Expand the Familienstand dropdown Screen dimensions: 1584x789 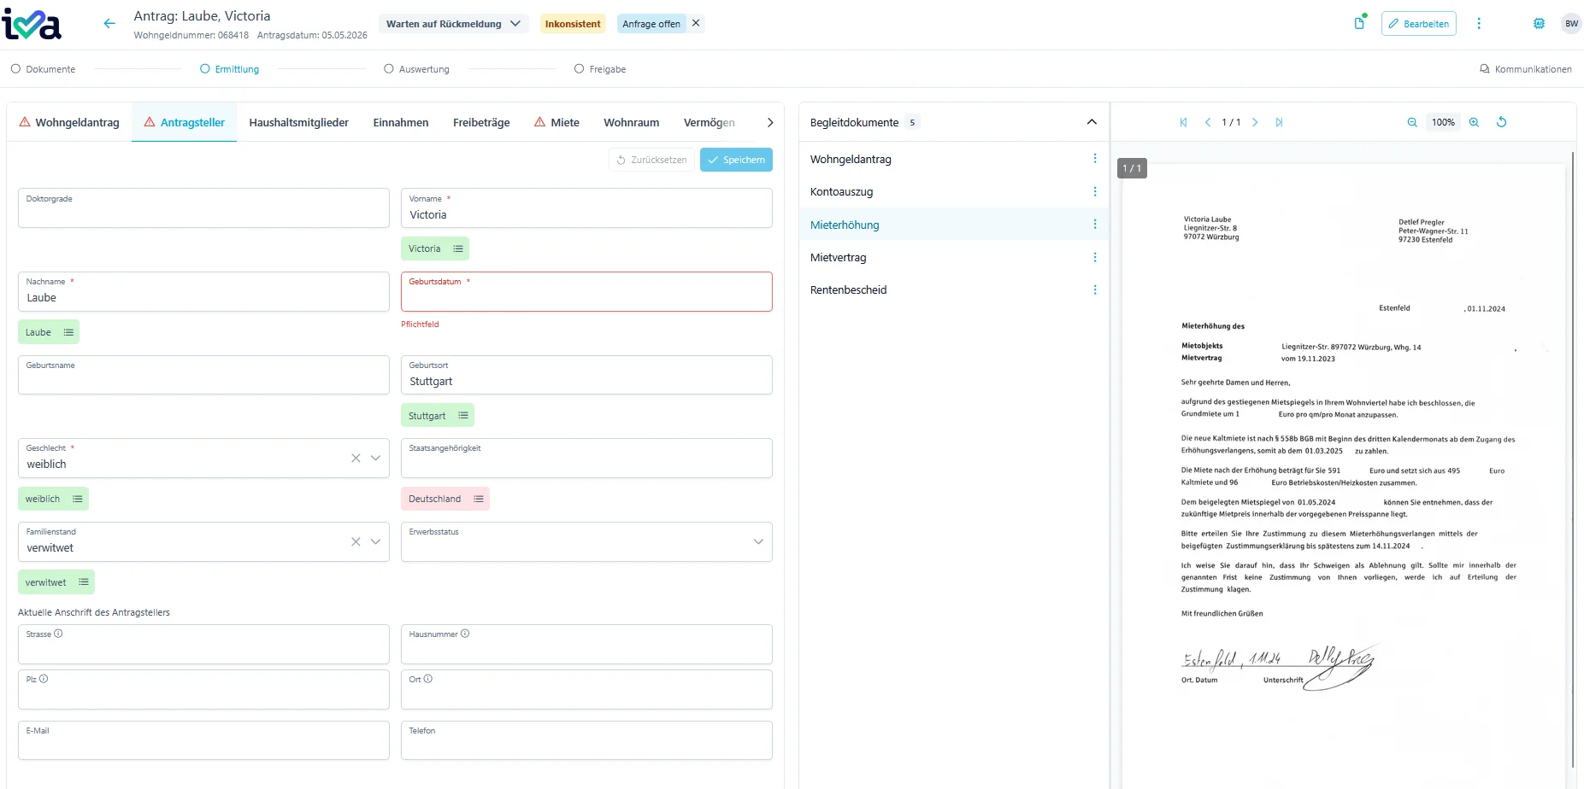coord(375,542)
